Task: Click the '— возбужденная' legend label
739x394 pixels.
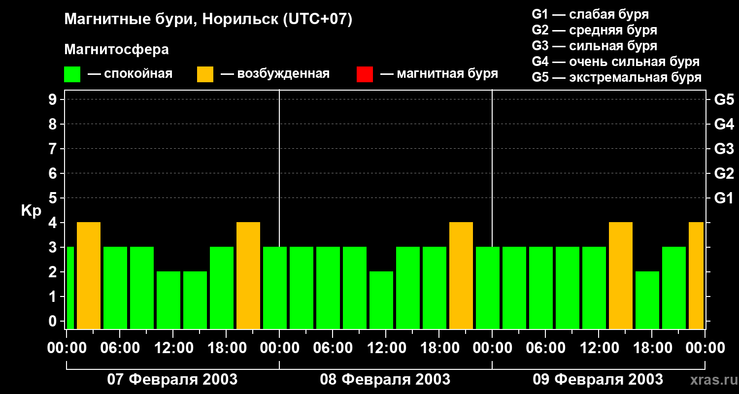Action: 275,74
